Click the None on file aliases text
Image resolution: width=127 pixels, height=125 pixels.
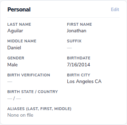click(x=20, y=115)
